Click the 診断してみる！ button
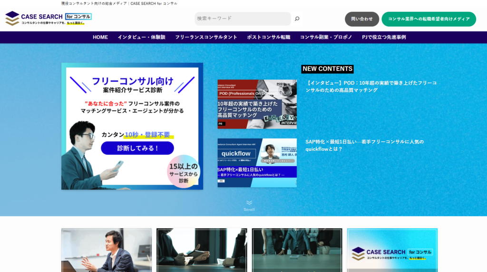 137,148
